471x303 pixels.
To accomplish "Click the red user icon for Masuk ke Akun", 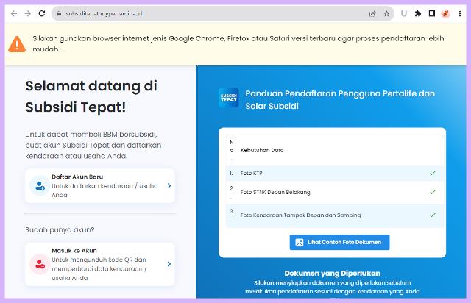I will pyautogui.click(x=40, y=264).
